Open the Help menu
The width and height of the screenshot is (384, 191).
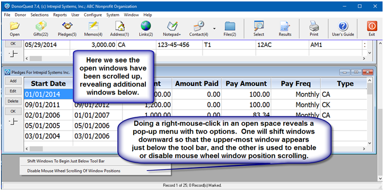coord(147,15)
